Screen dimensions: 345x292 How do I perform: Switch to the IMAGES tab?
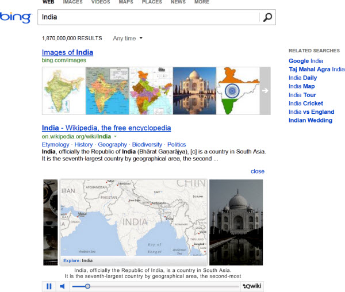72,2
